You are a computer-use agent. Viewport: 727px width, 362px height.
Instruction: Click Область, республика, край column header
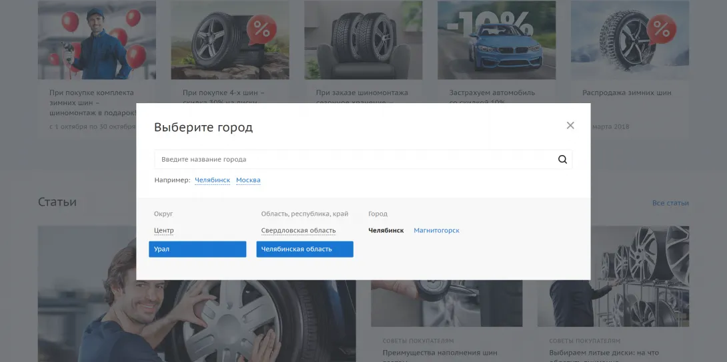[305, 214]
